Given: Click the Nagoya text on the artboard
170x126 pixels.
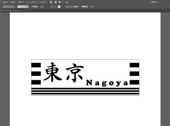Looking at the screenshot, I should click(x=107, y=83).
